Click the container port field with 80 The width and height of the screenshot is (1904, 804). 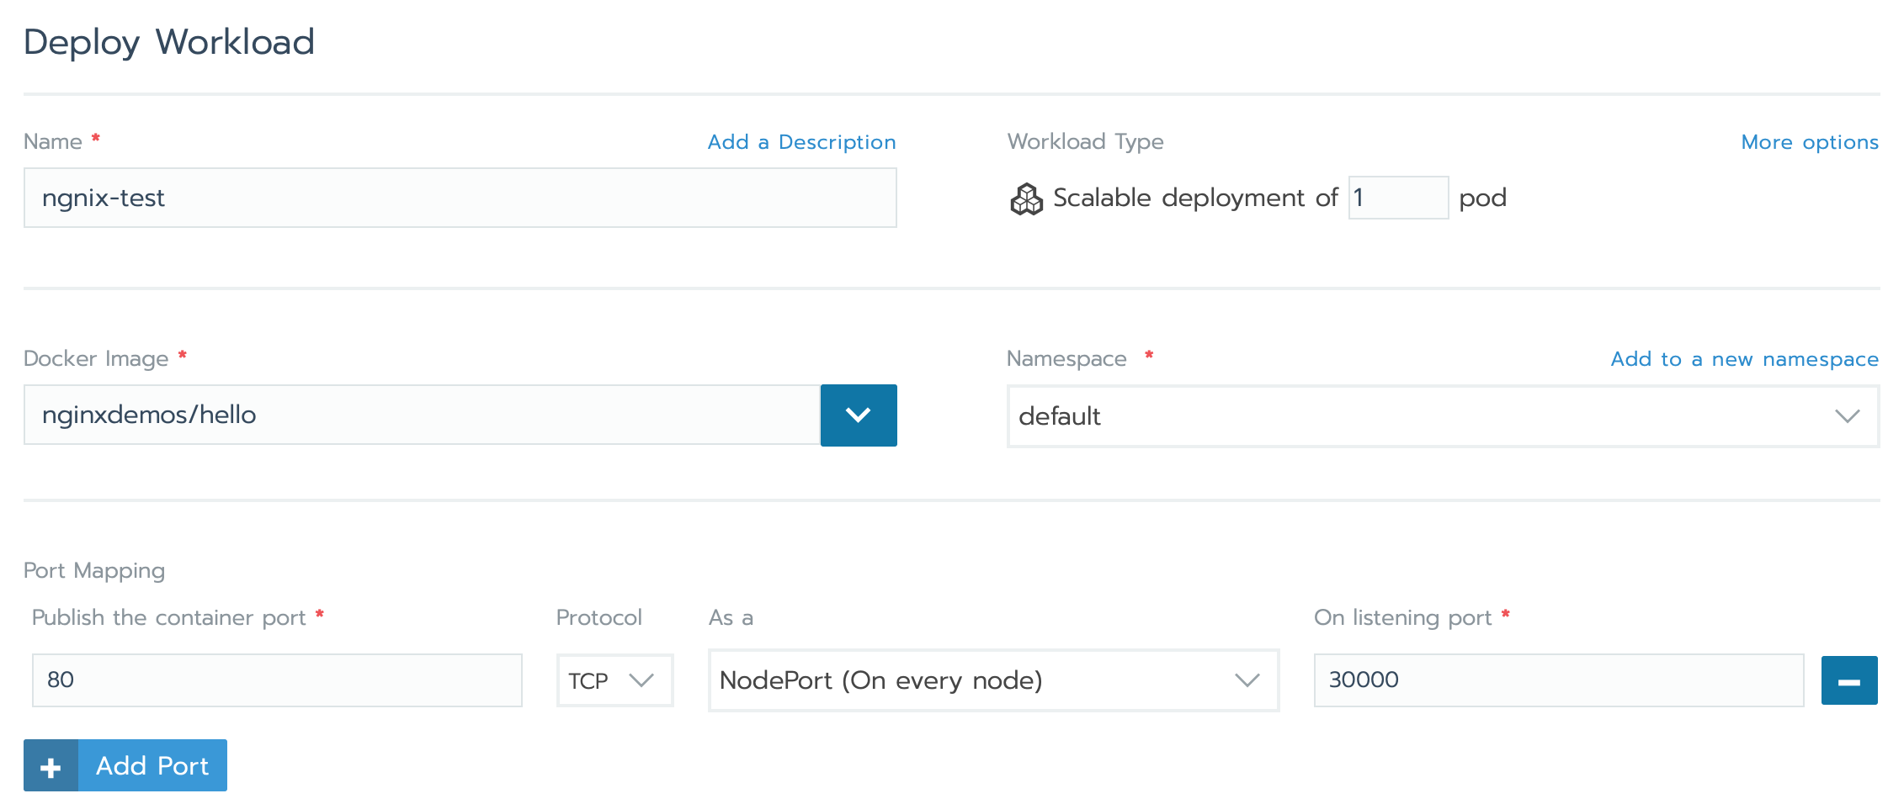277,680
